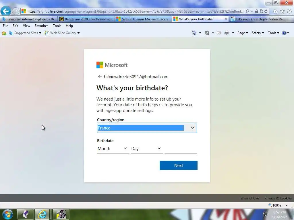
Task: Click the Help question mark icon
Action: tap(284, 33)
